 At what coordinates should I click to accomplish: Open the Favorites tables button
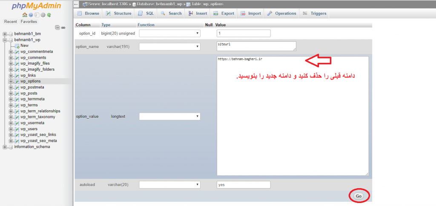[x=29, y=21]
